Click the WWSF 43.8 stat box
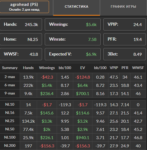This screenshot has height=150, width=147. (21, 54)
